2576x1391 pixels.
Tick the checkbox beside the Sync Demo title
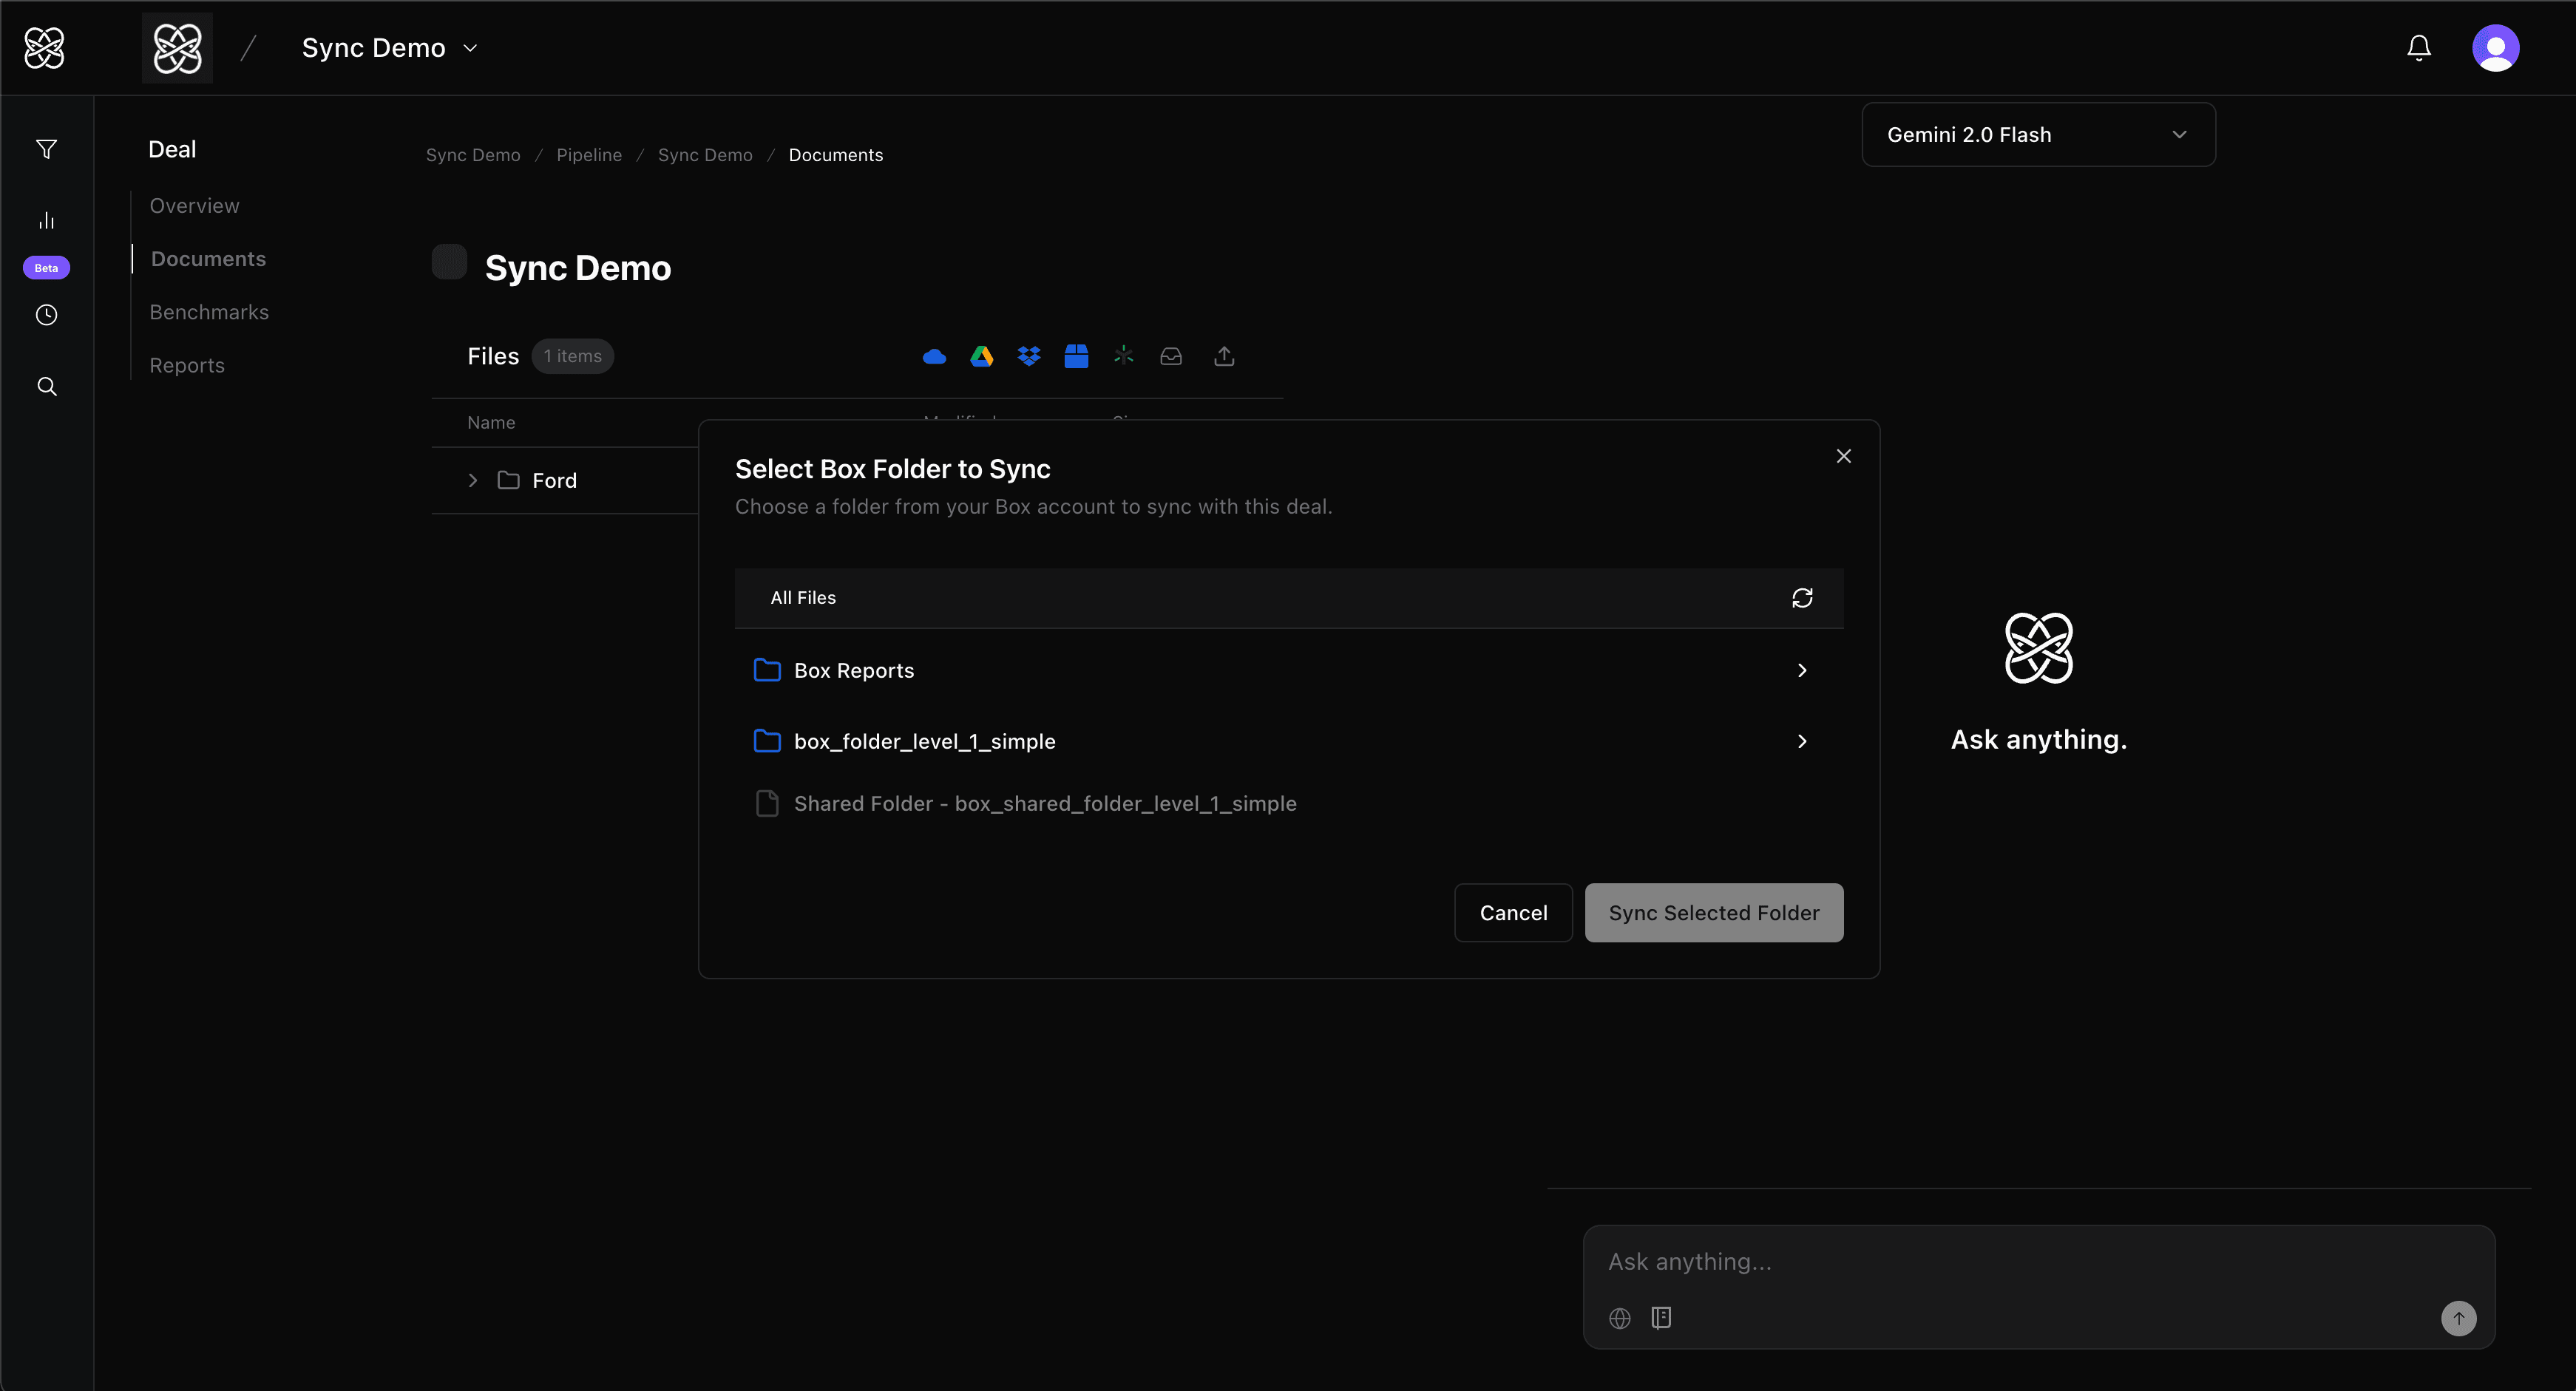(x=449, y=262)
